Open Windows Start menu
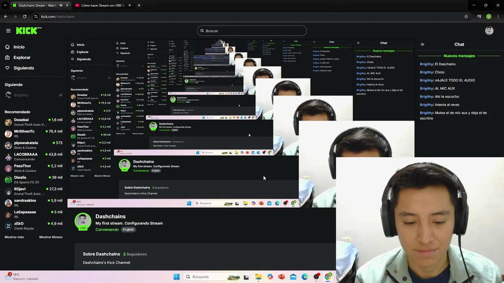The height and width of the screenshot is (283, 504). [x=176, y=277]
